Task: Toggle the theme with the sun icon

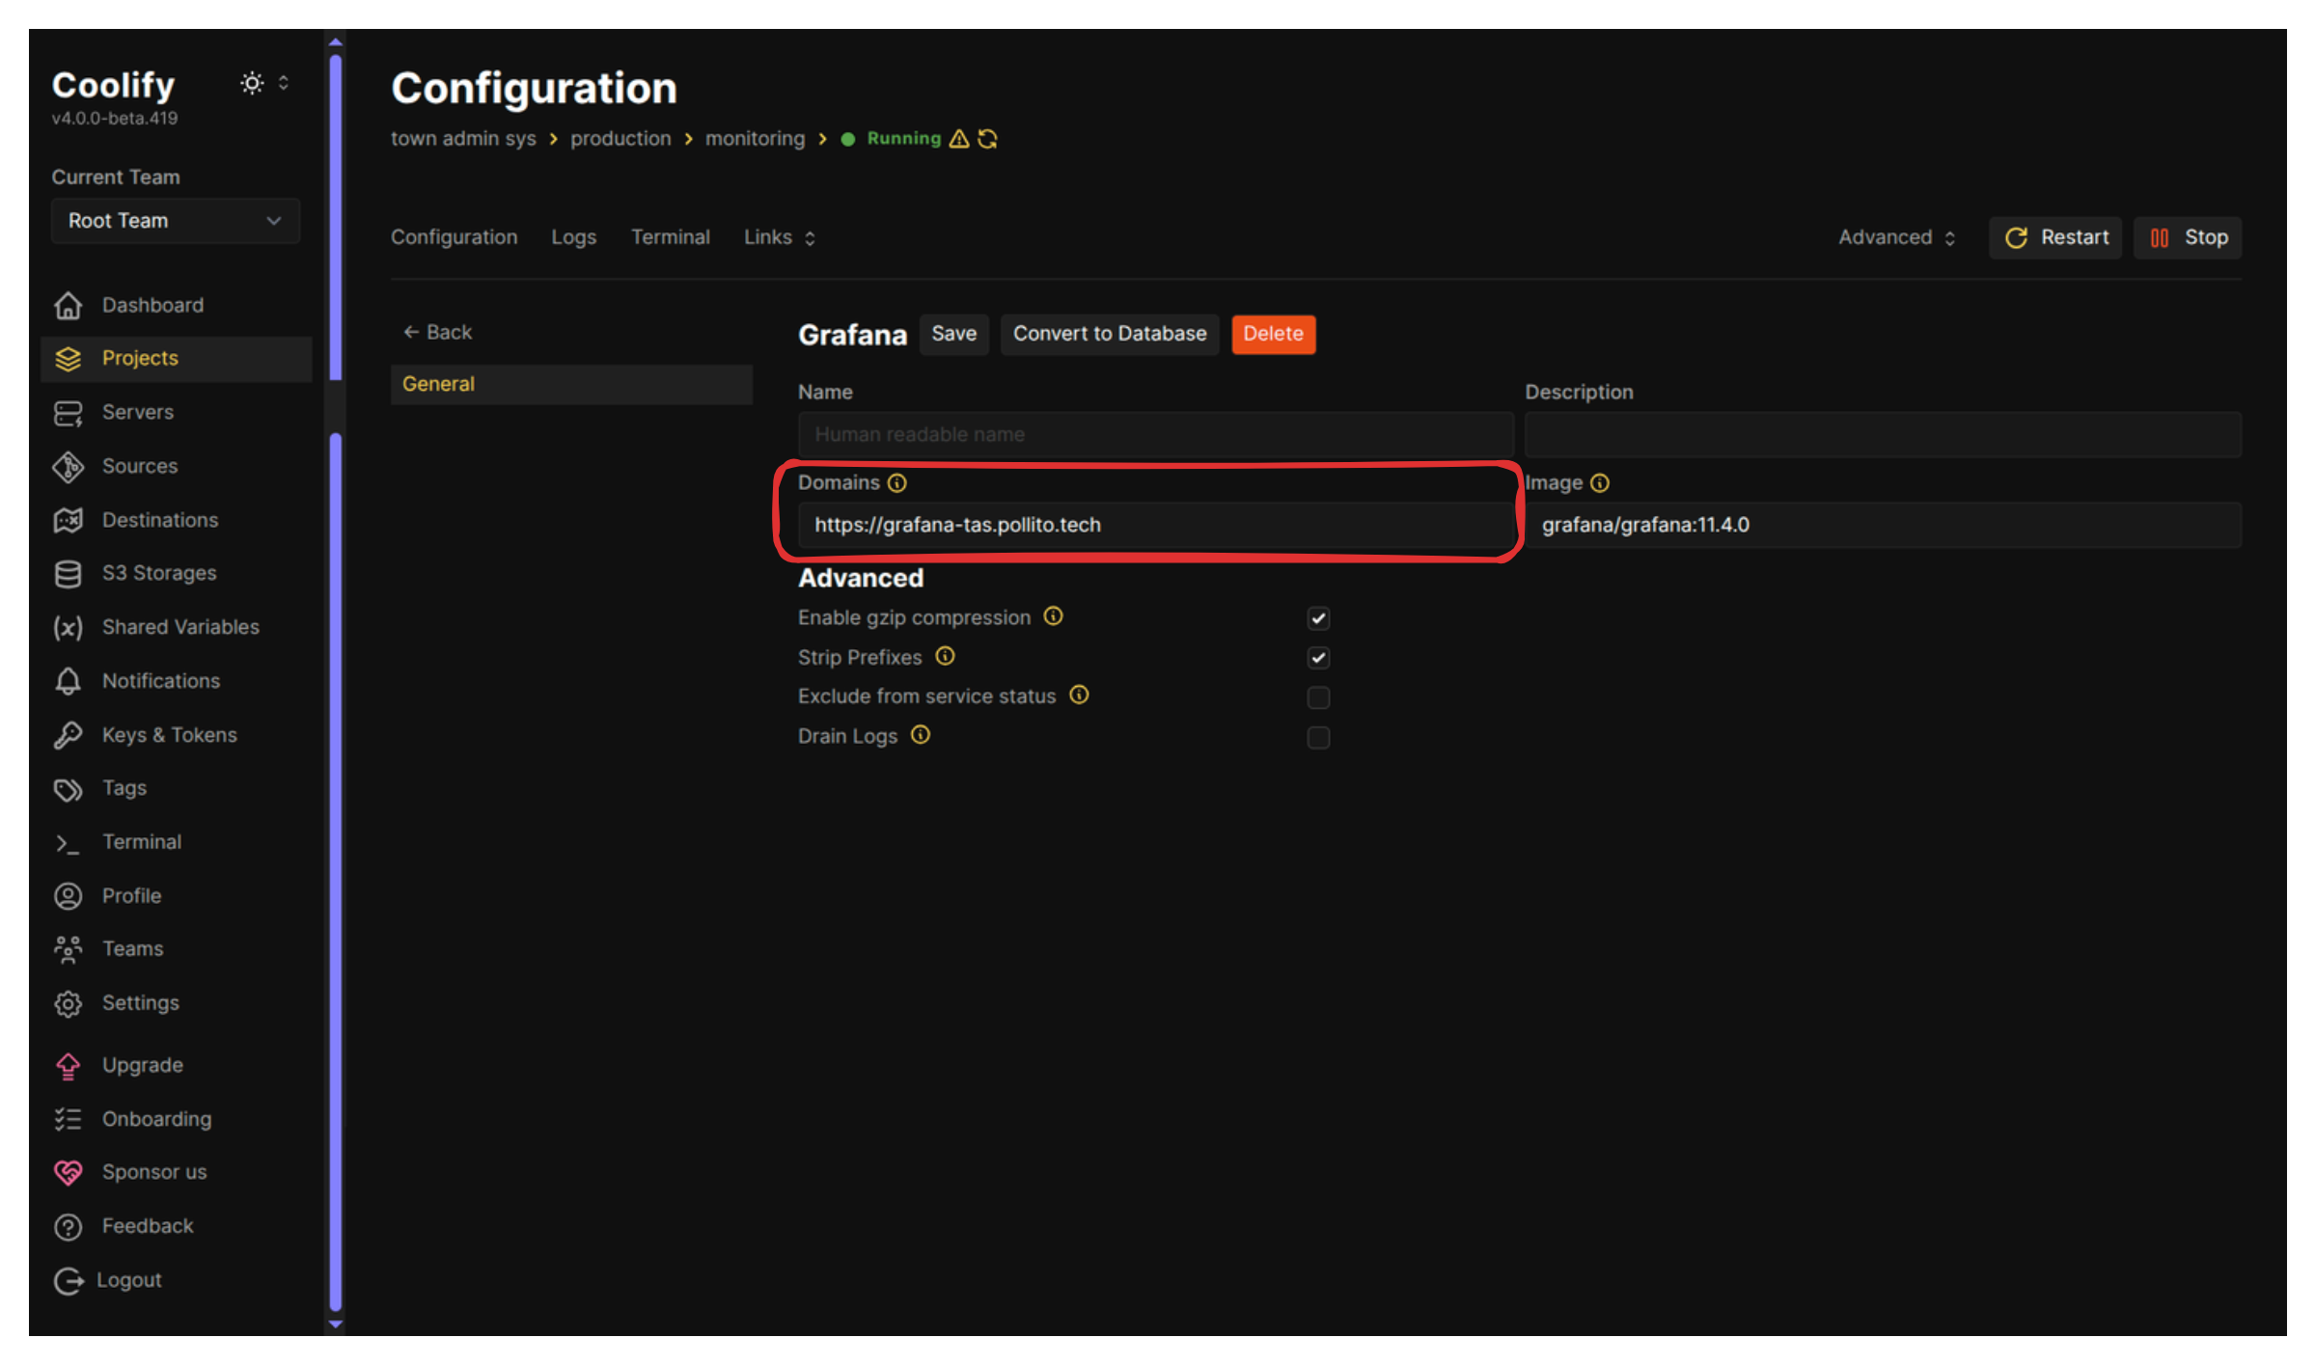Action: click(x=251, y=83)
